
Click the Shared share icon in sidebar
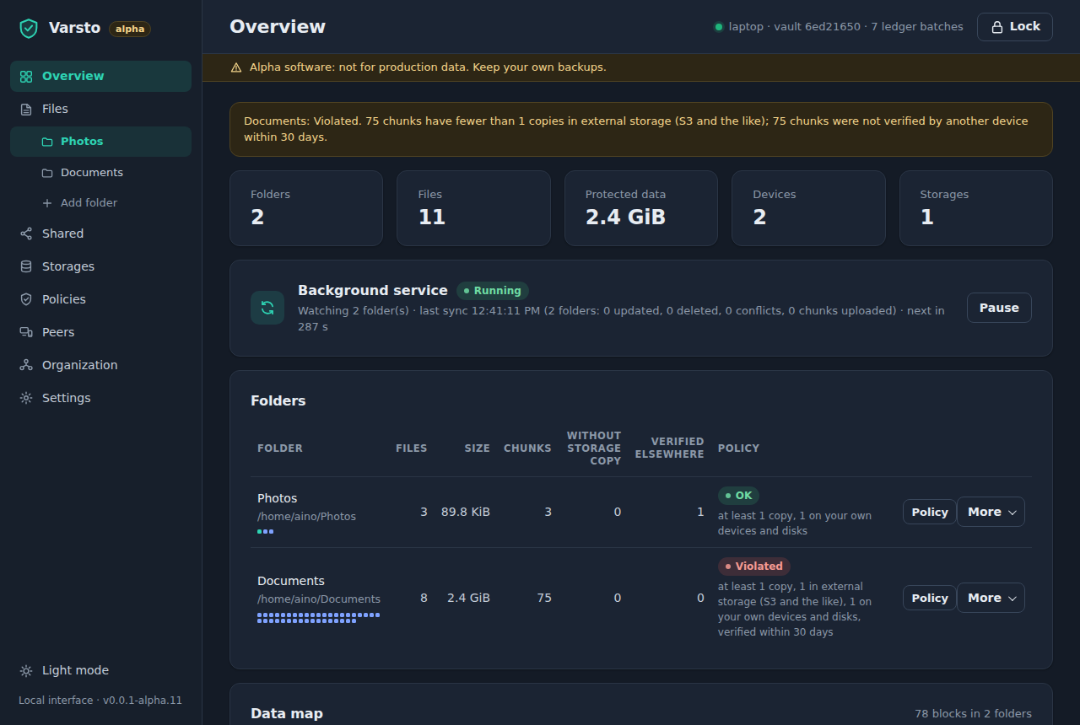(x=26, y=234)
